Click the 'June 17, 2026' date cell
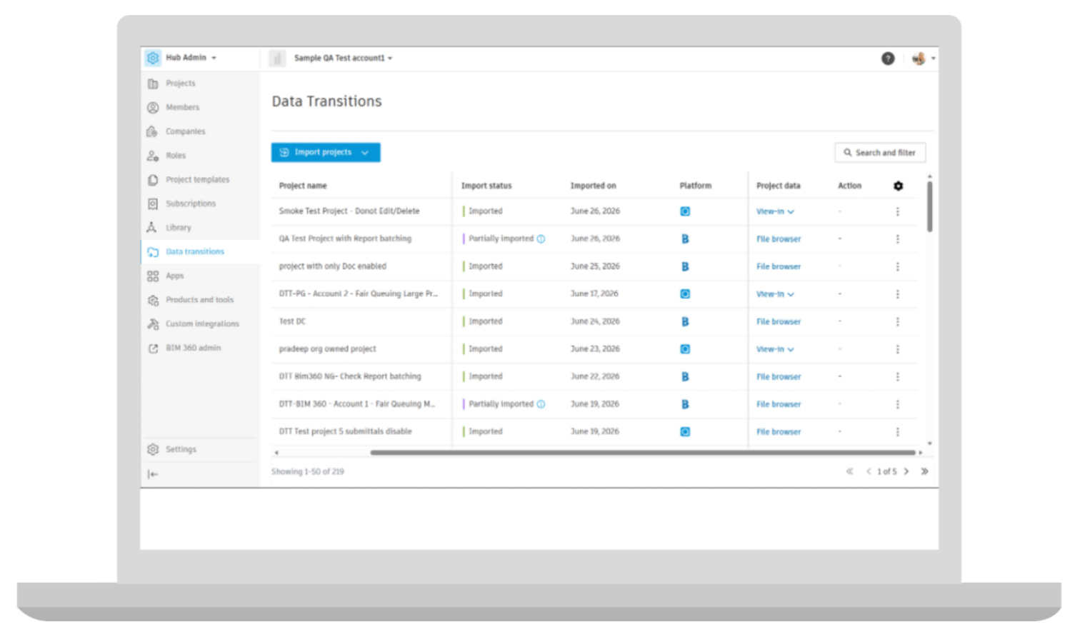The width and height of the screenshot is (1080, 637). (594, 294)
